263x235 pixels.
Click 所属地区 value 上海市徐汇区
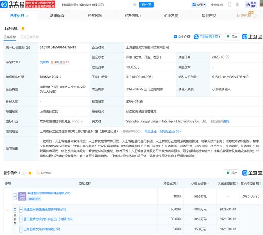point(49,112)
